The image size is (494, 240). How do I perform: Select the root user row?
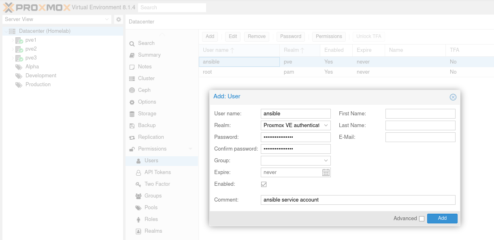[346, 72]
